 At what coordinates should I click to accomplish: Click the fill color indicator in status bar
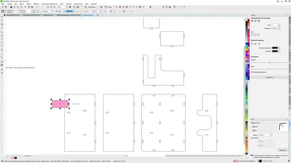(236, 161)
